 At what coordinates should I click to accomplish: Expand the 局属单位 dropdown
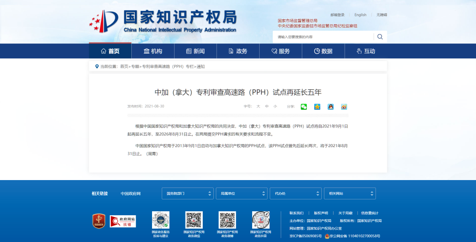coord(242,193)
